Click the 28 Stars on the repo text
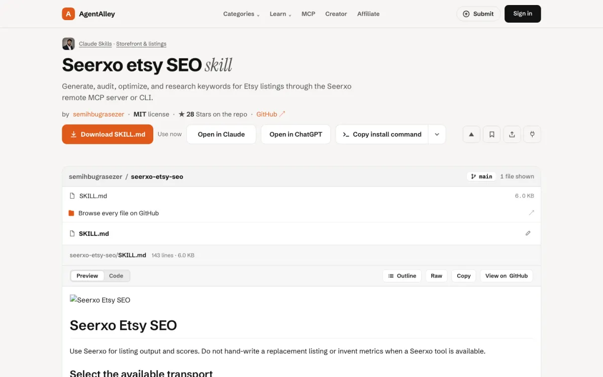603x377 pixels. 213,114
